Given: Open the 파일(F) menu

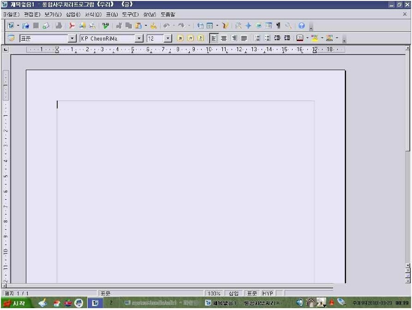Looking at the screenshot, I should (11, 14).
